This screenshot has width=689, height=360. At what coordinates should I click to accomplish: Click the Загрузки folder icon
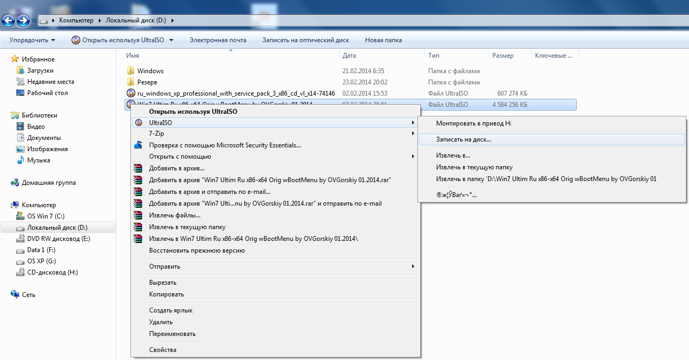click(x=20, y=71)
